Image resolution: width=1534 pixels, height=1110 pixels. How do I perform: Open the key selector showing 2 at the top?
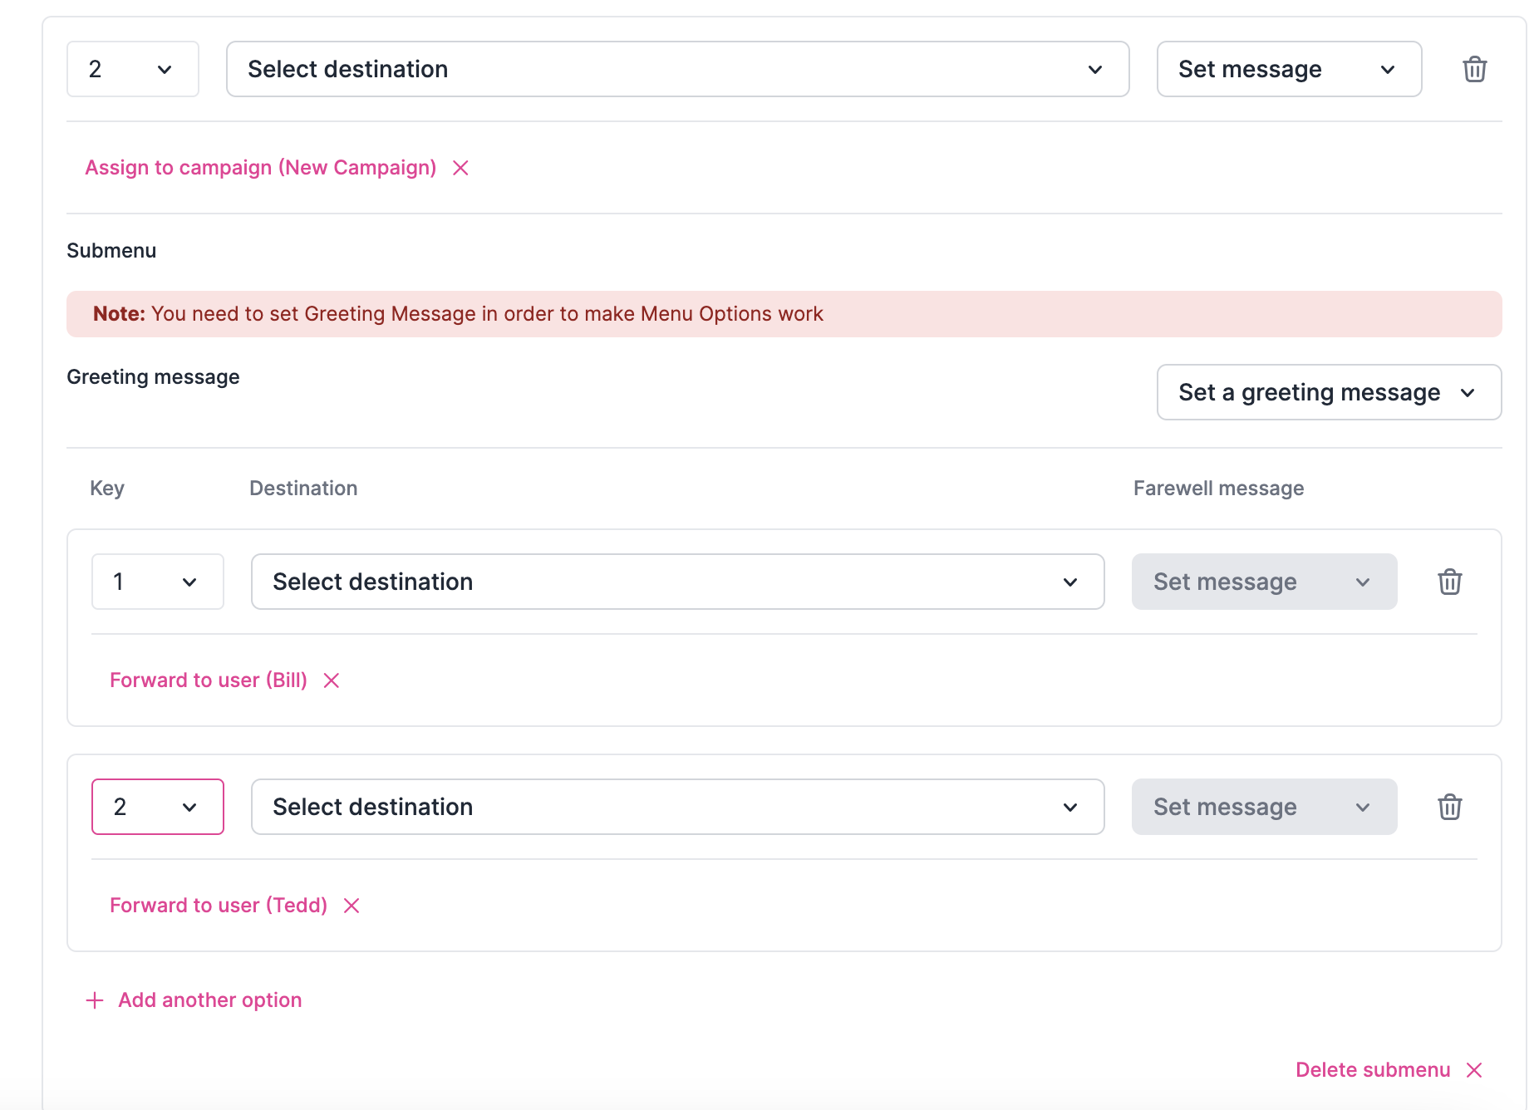pos(132,69)
